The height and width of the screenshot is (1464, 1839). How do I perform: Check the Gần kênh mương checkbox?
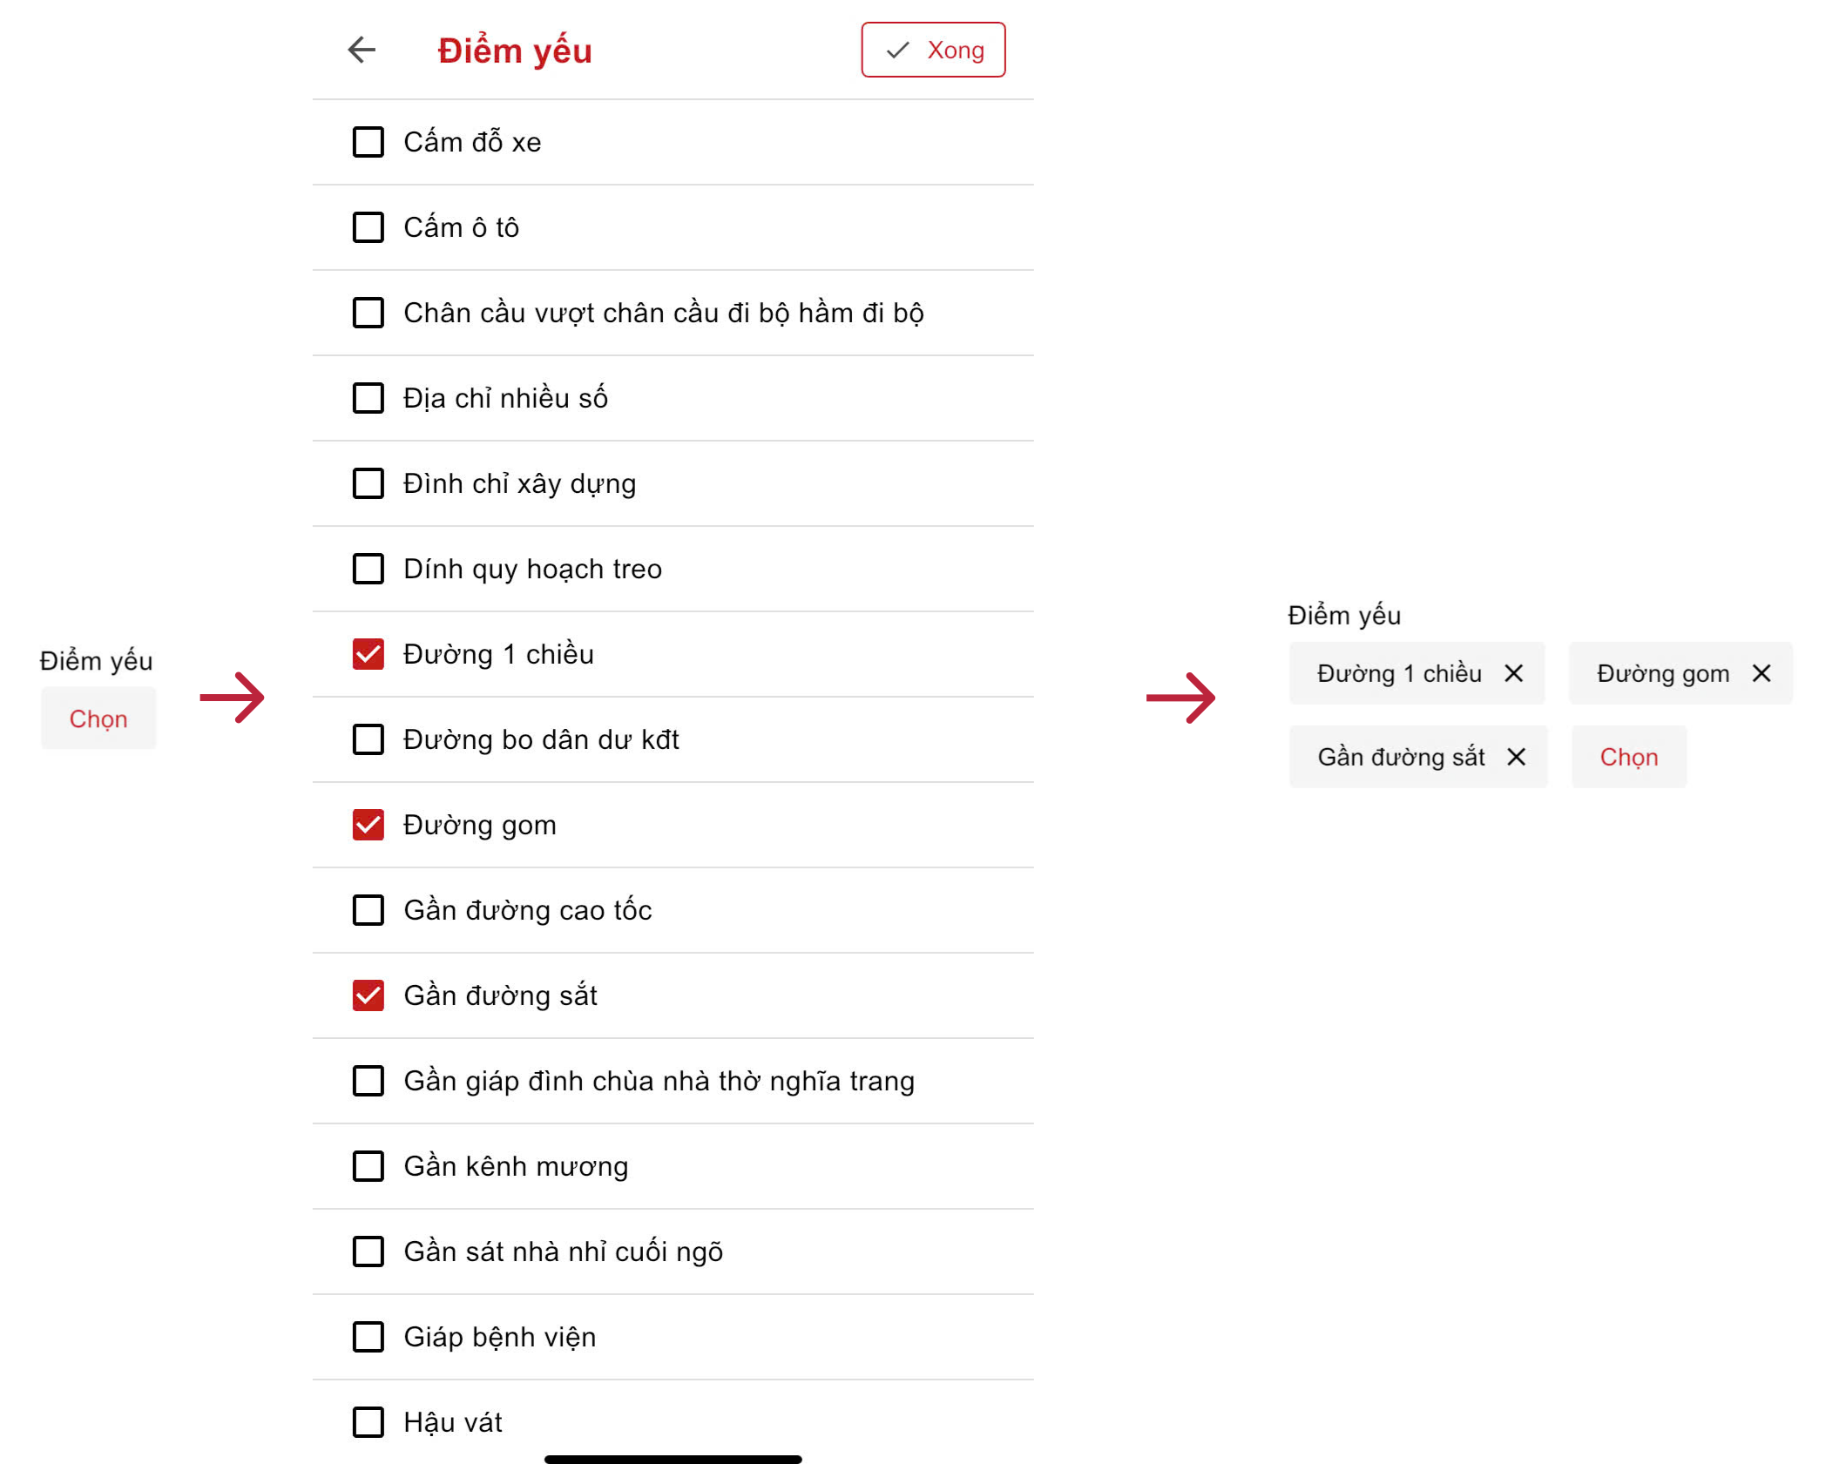pos(368,1166)
